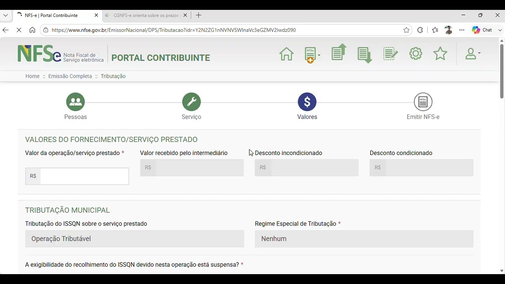Image resolution: width=505 pixels, height=284 pixels.
Task: Click the site information icon in address bar
Action: click(x=46, y=30)
